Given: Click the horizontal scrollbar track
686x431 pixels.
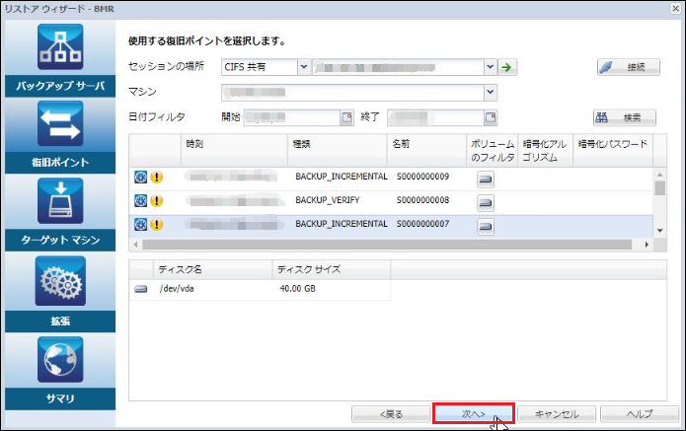Looking at the screenshot, I should pyautogui.click(x=387, y=245).
